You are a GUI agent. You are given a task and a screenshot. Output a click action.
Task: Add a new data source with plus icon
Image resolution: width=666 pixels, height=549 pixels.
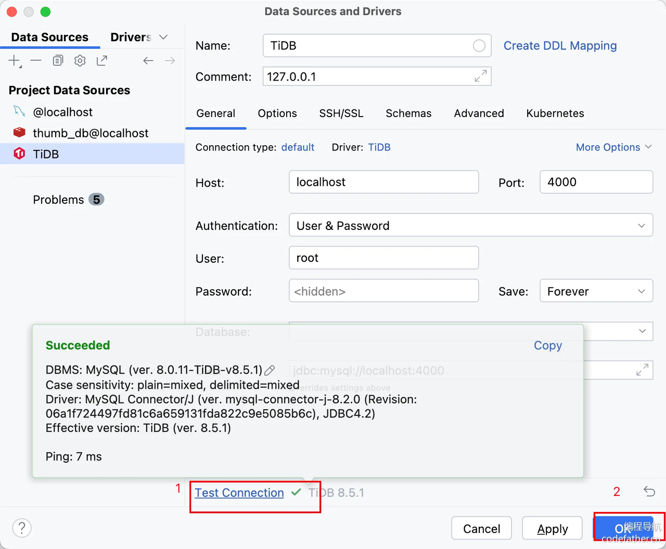(x=14, y=61)
